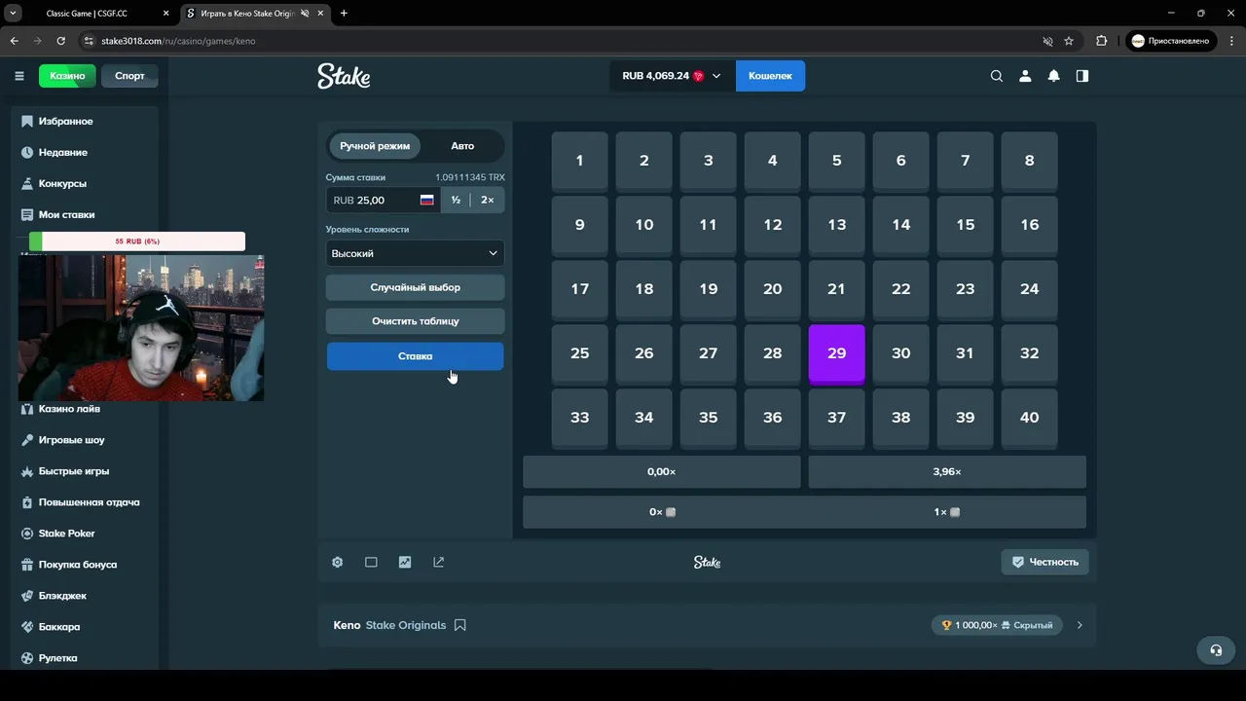The image size is (1246, 701).
Task: Click the Приостановлено profile chip
Action: [1170, 41]
